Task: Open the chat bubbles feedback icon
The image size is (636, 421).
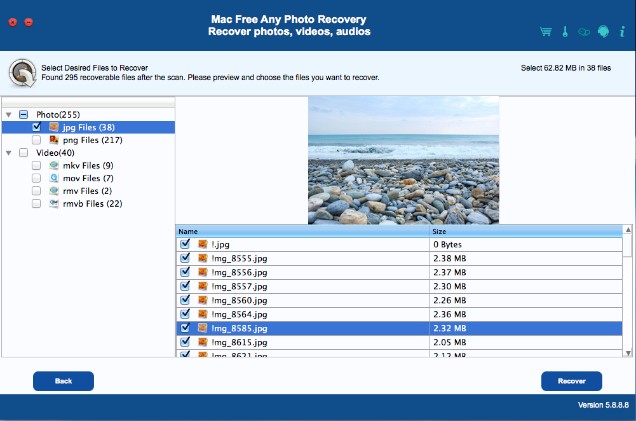Action: click(x=584, y=32)
